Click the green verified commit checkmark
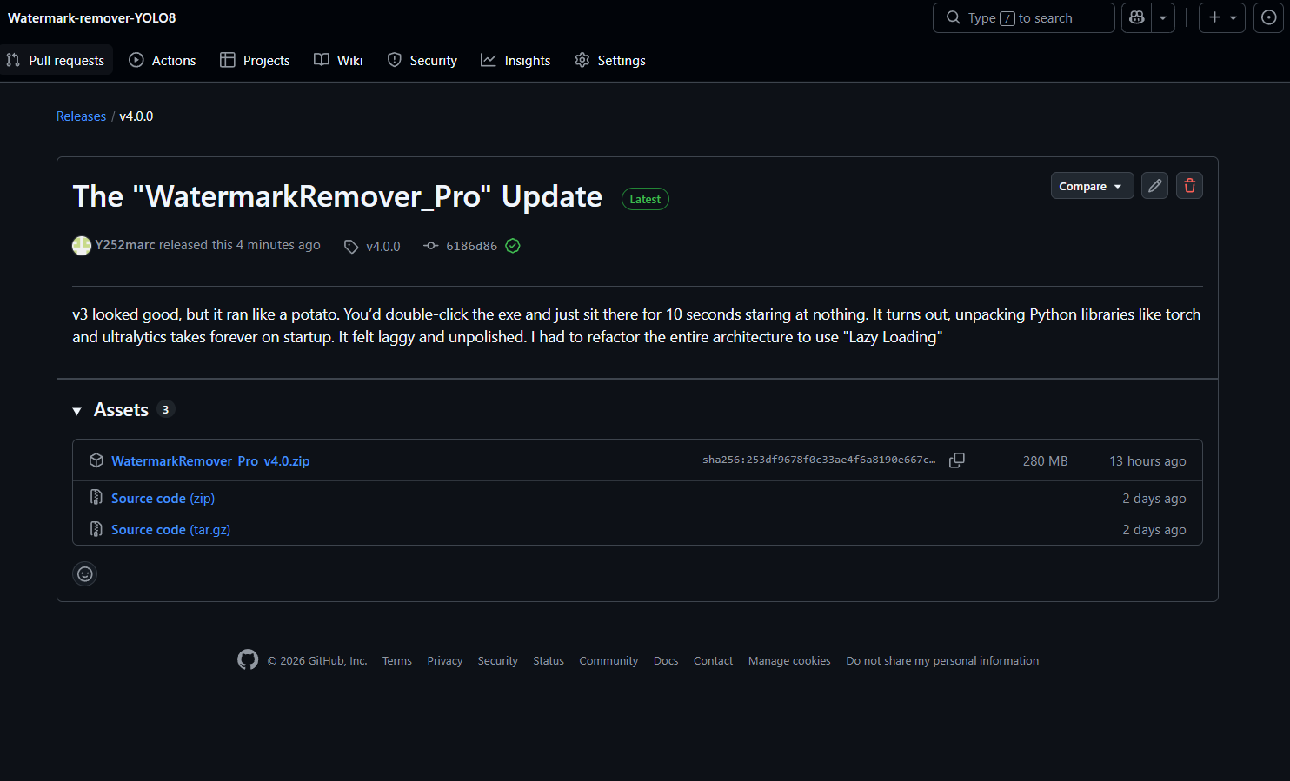The width and height of the screenshot is (1290, 781). click(513, 246)
